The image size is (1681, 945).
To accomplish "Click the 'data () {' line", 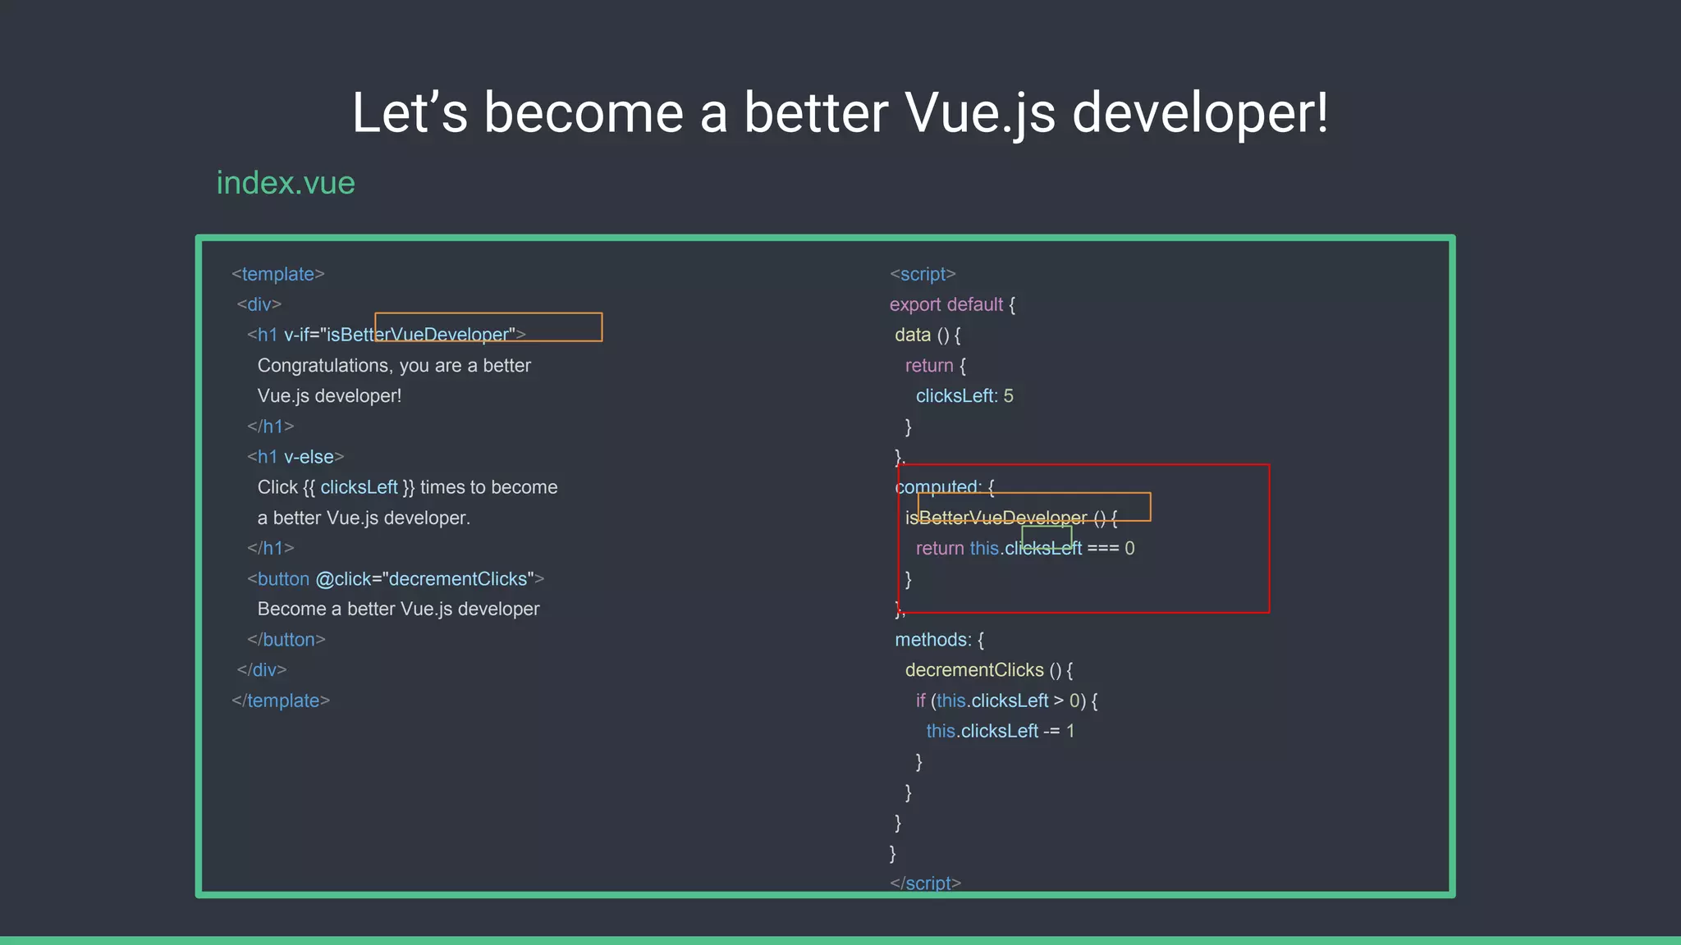I will coord(928,335).
